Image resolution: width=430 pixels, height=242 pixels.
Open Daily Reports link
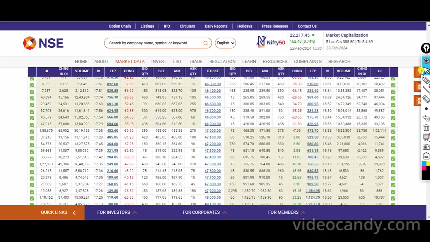pos(216,26)
